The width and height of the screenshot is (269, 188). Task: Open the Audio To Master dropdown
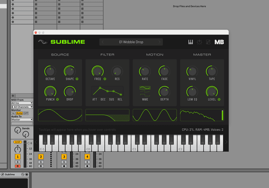click(22, 119)
